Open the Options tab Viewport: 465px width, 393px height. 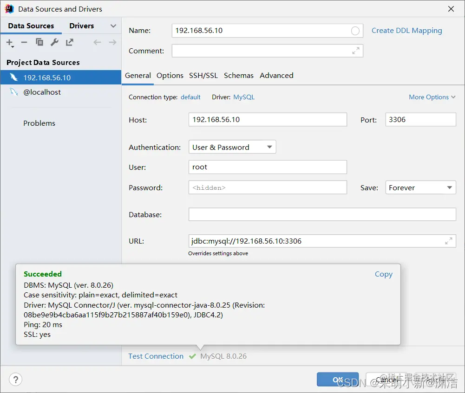[x=170, y=76]
